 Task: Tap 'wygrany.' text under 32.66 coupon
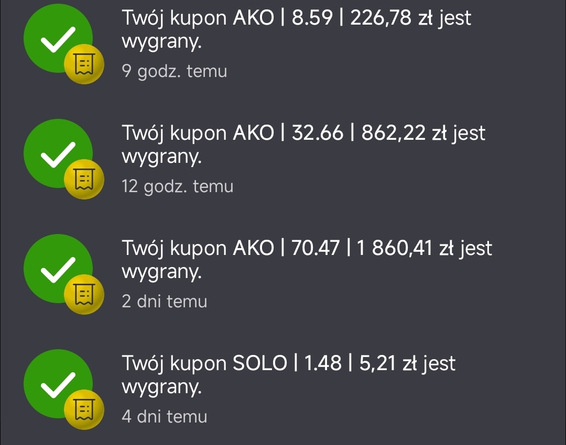[162, 157]
